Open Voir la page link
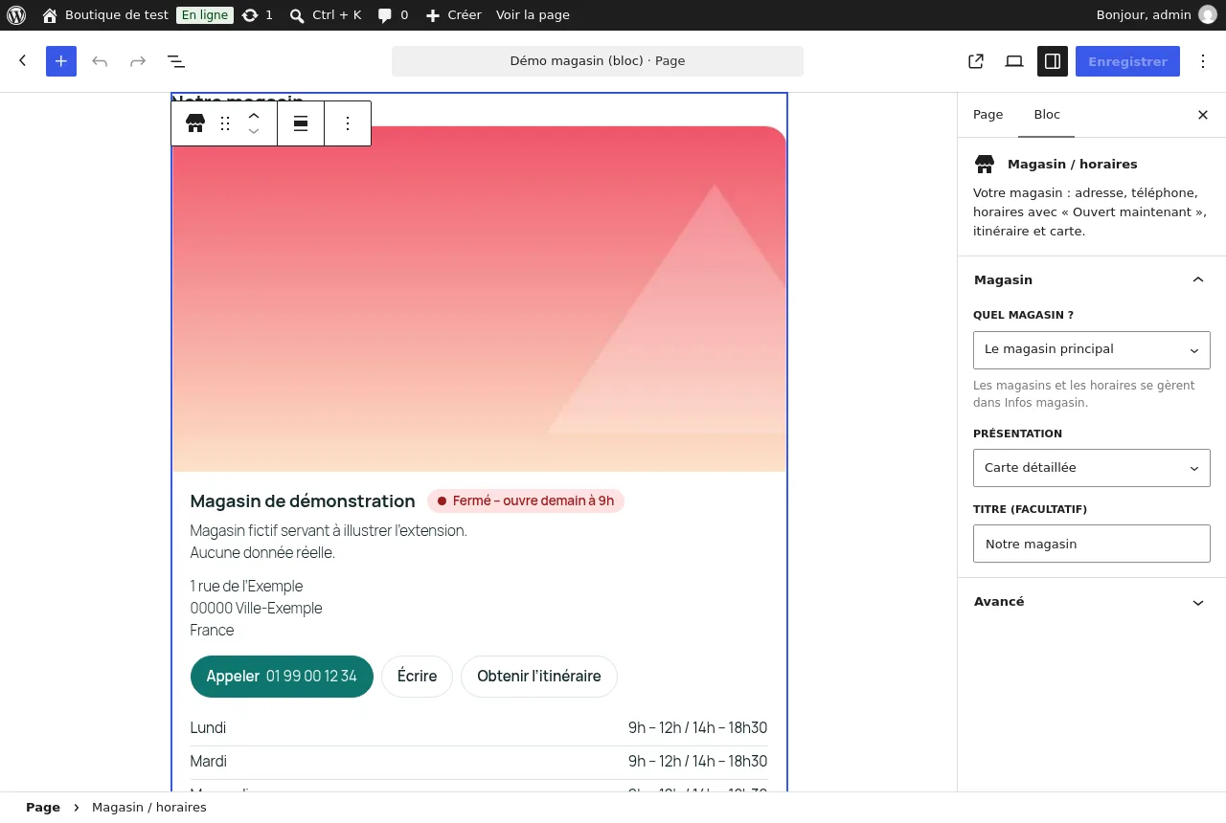Viewport: 1226px width, 823px height. (x=533, y=15)
